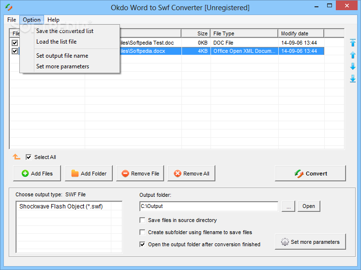Click the Office Open XML Docum... cell
This screenshot has height=270, width=361.
pos(244,51)
